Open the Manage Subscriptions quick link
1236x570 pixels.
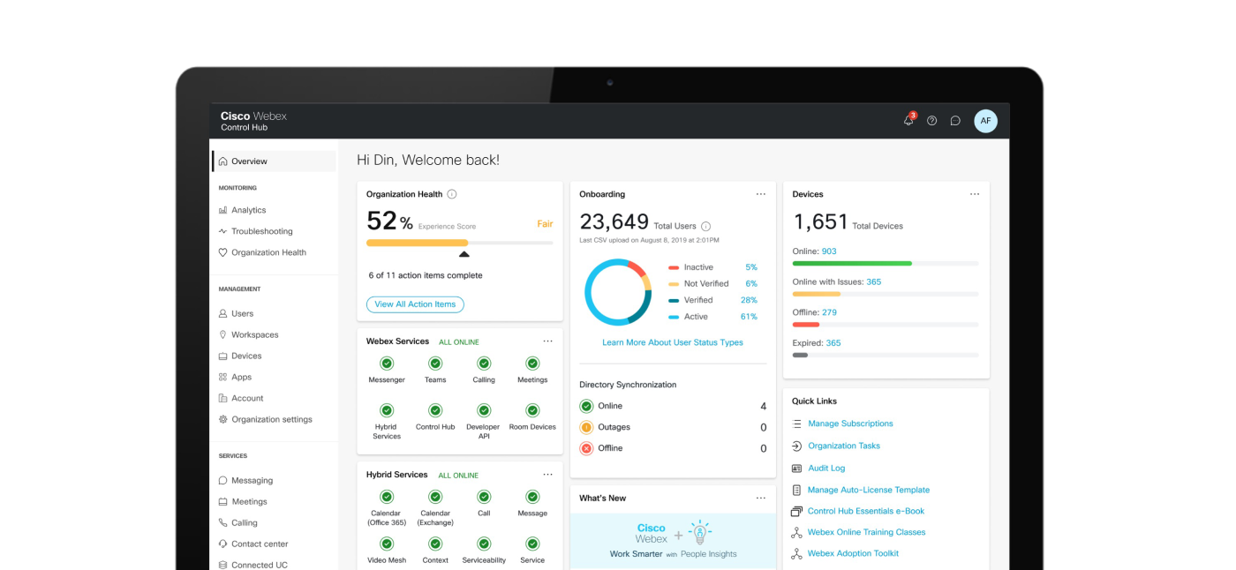tap(850, 424)
